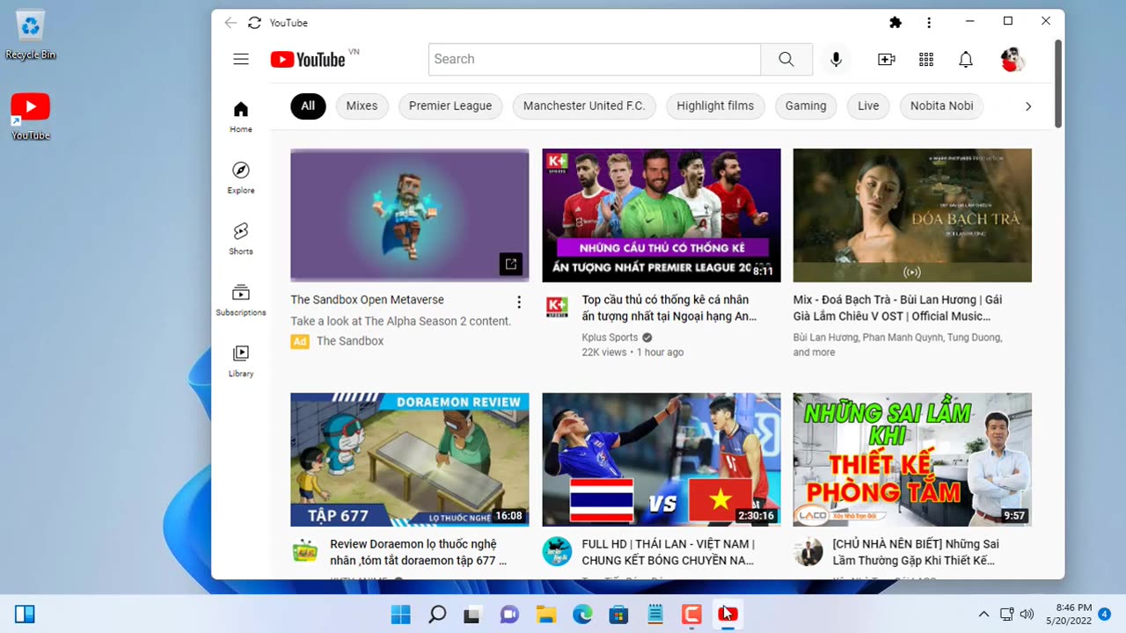This screenshot has width=1126, height=633.
Task: Open The Sandbox Open Metaverse title
Action: tap(368, 300)
